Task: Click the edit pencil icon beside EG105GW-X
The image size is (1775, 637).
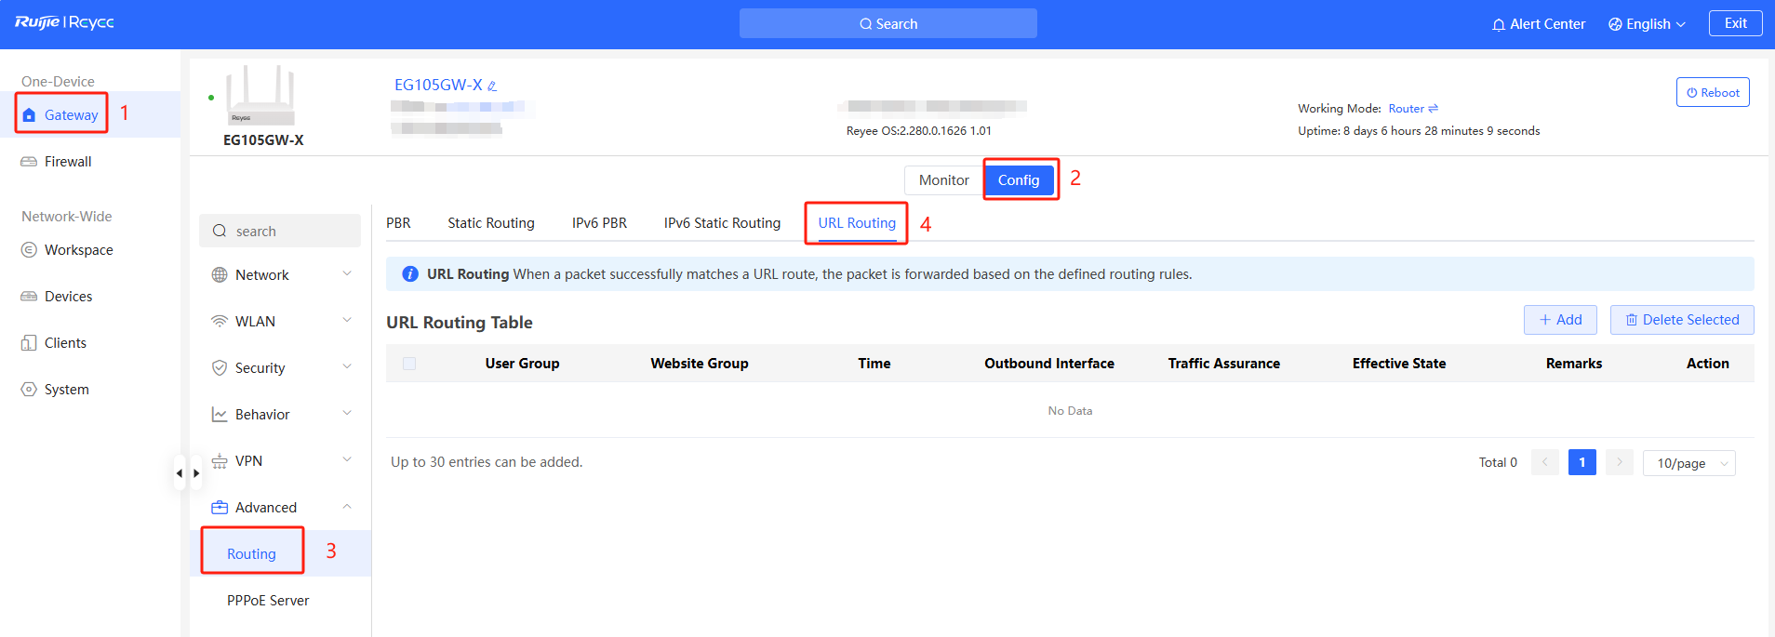Action: point(492,86)
